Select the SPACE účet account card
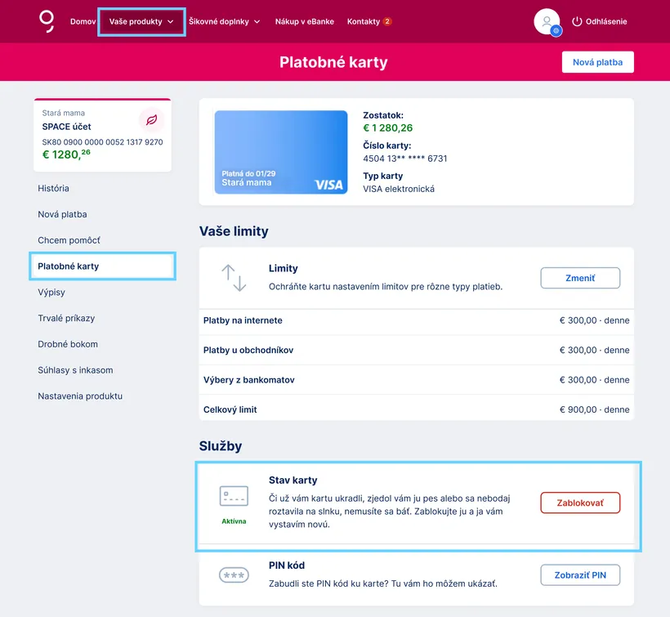The image size is (670, 617). [103, 135]
